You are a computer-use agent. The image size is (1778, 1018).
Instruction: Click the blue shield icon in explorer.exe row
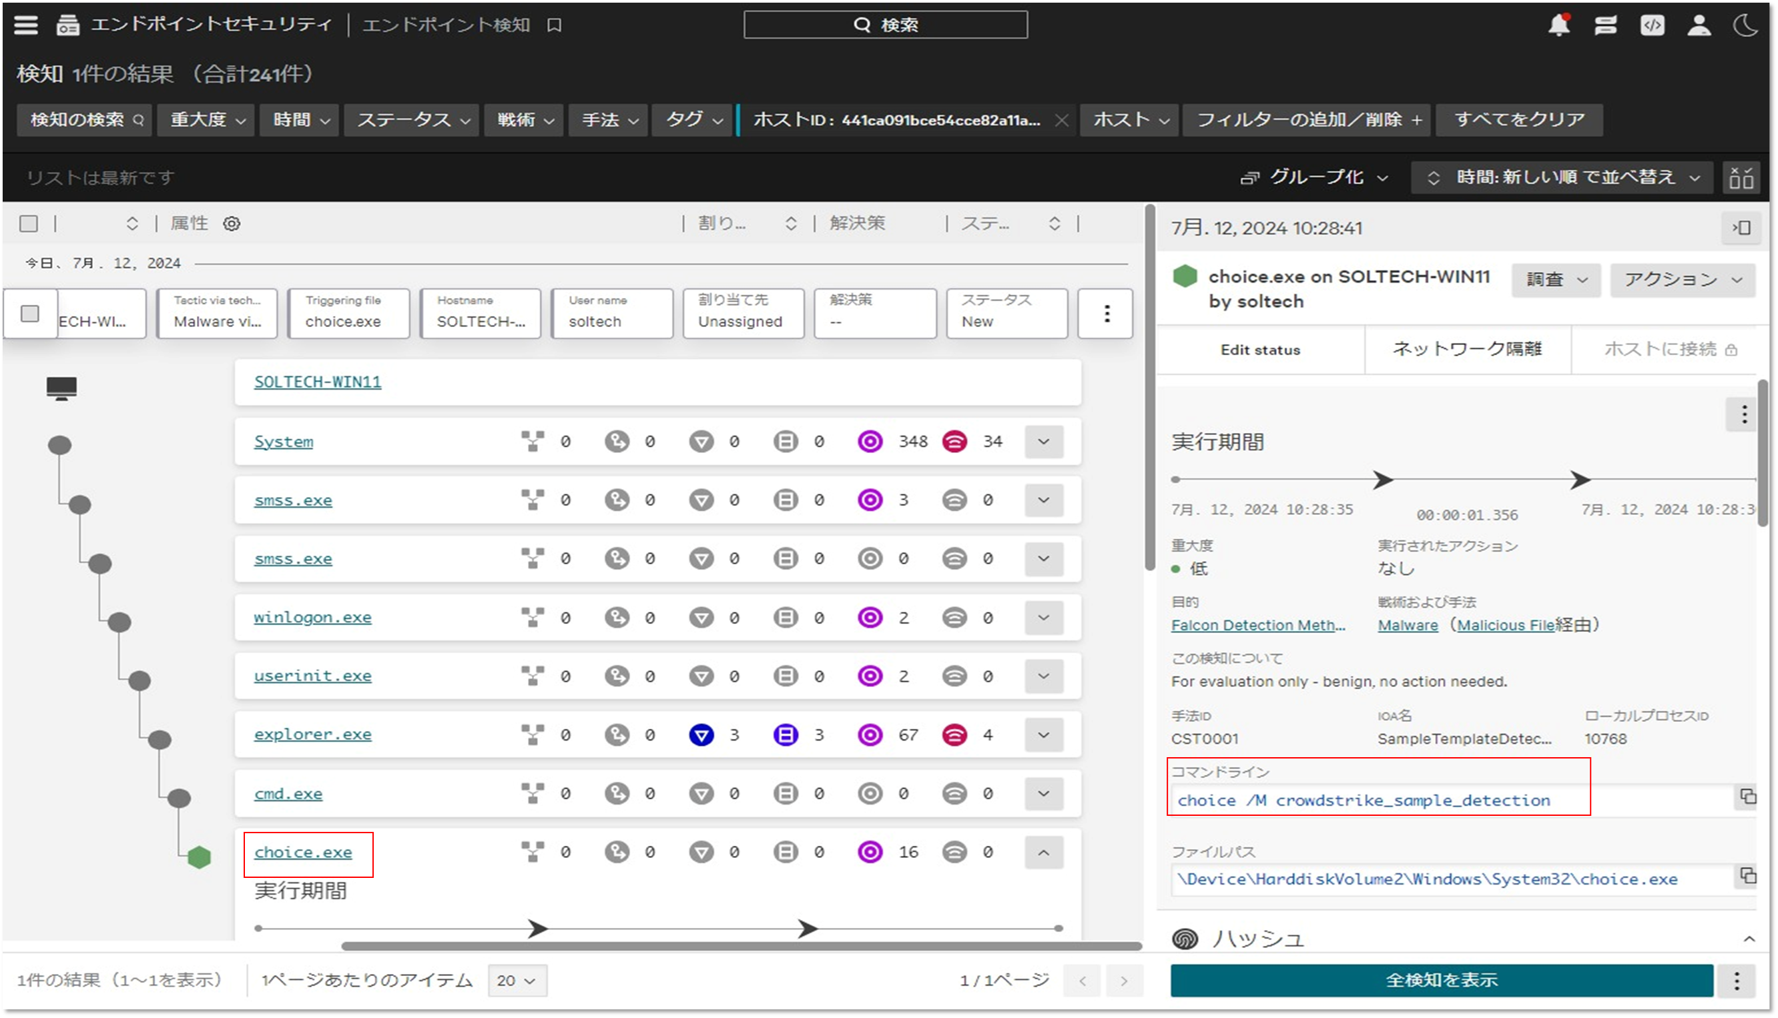coord(701,735)
